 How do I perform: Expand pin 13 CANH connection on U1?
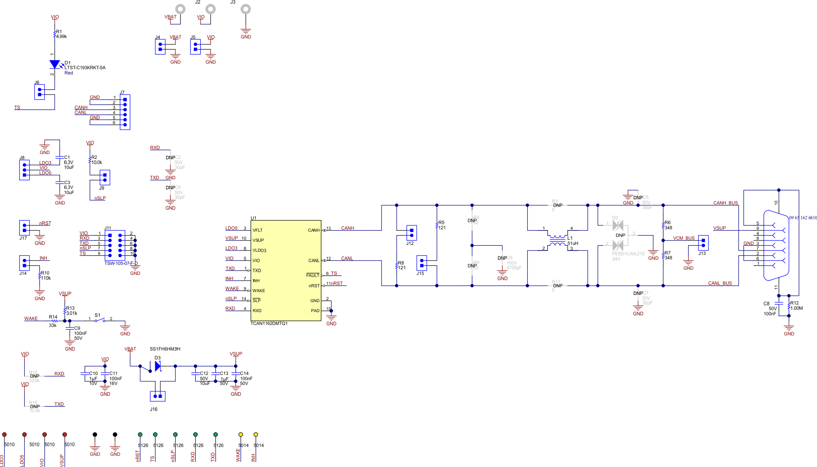(328, 228)
